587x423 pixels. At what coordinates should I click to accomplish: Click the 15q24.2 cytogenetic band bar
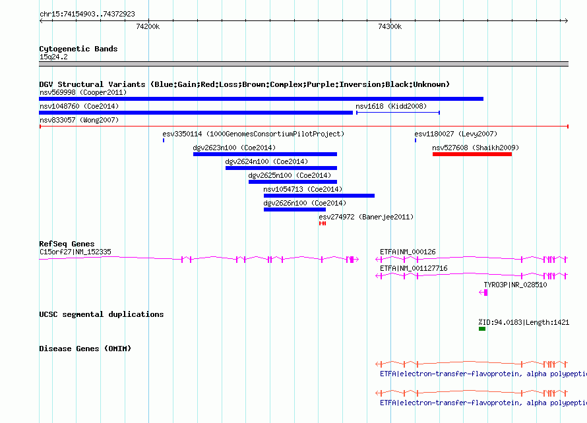coord(303,64)
